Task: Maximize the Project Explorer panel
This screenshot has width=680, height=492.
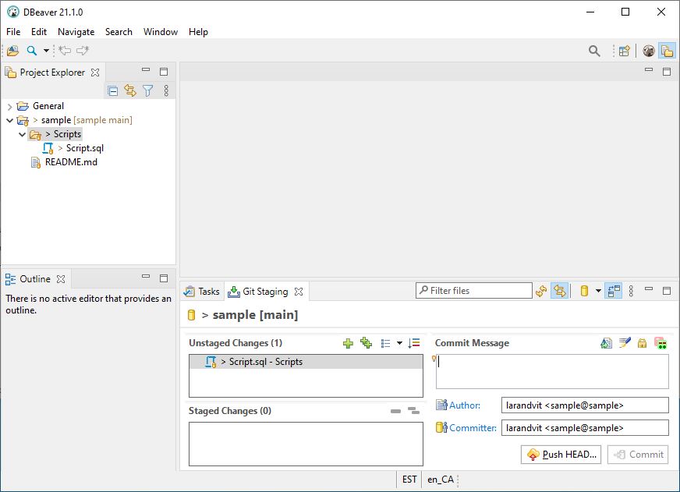Action: tap(164, 72)
